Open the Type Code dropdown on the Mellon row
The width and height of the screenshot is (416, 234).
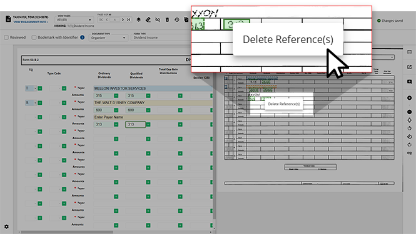[55, 89]
